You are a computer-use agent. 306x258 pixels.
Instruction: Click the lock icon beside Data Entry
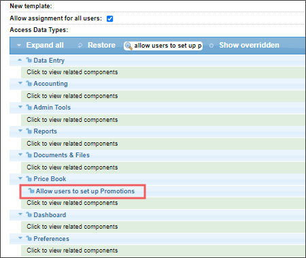point(29,60)
